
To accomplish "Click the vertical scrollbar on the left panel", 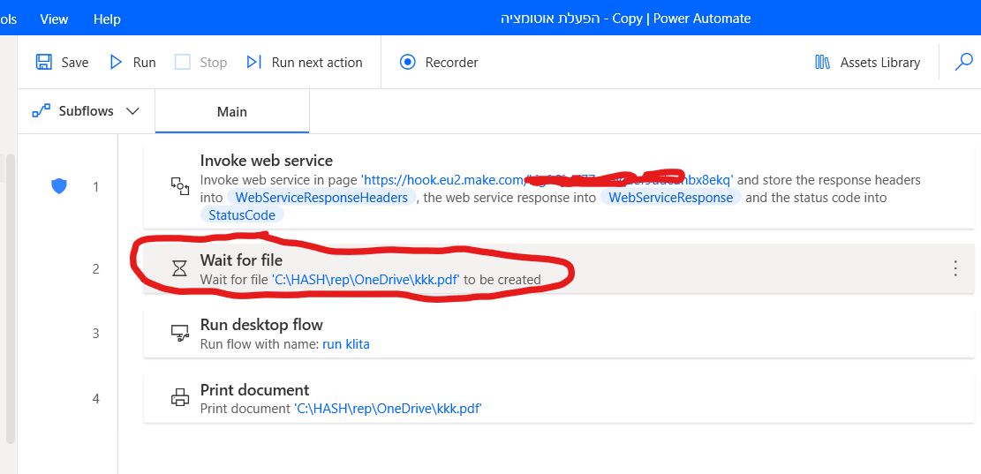I will (10, 300).
